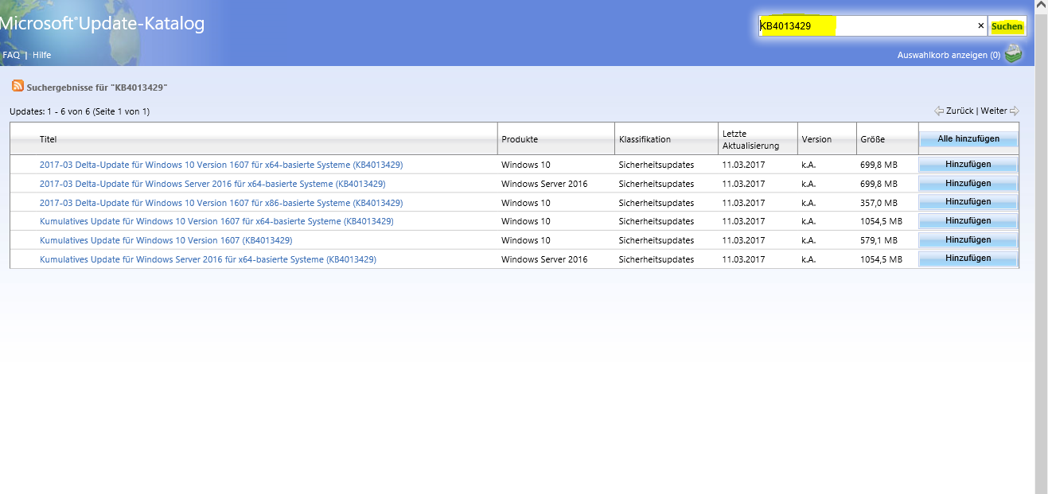Click the Alle hinzufügen button
The width and height of the screenshot is (1048, 494).
(x=968, y=139)
